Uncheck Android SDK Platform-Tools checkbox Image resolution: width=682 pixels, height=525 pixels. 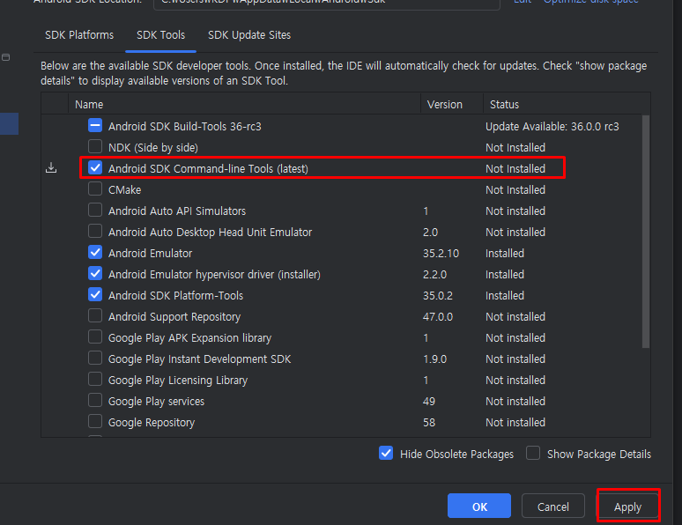pos(95,294)
